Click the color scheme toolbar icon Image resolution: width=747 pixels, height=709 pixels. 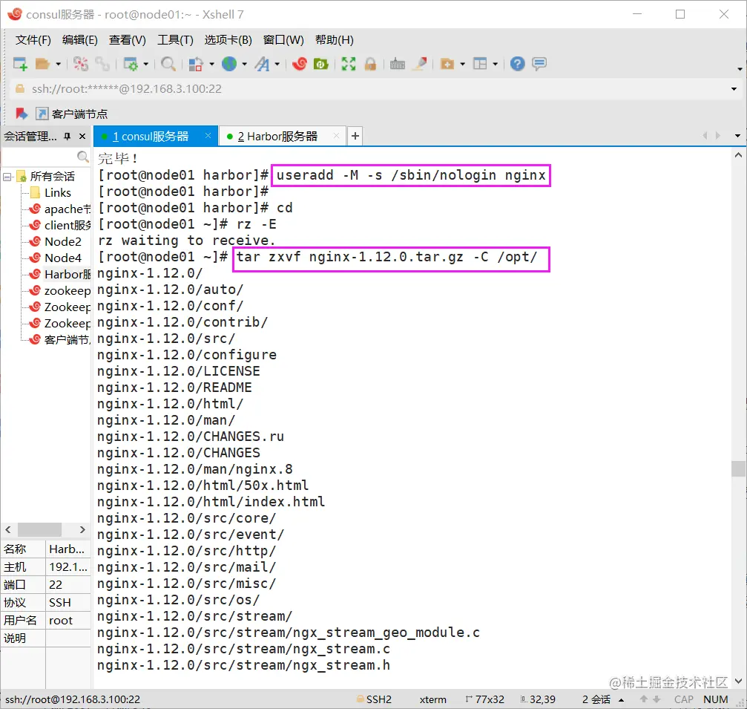coord(197,63)
